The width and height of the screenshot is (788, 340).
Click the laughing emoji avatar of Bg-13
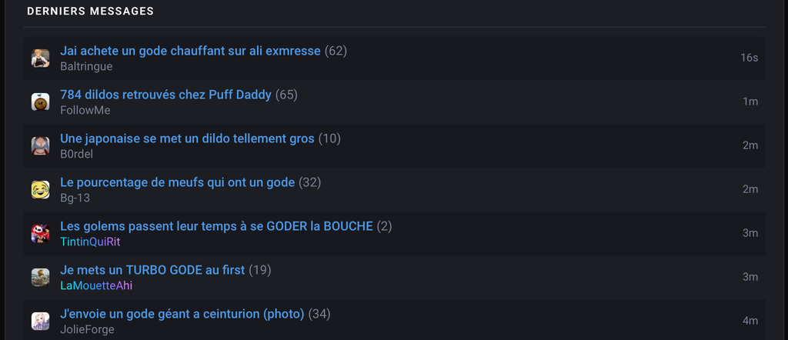click(x=40, y=190)
